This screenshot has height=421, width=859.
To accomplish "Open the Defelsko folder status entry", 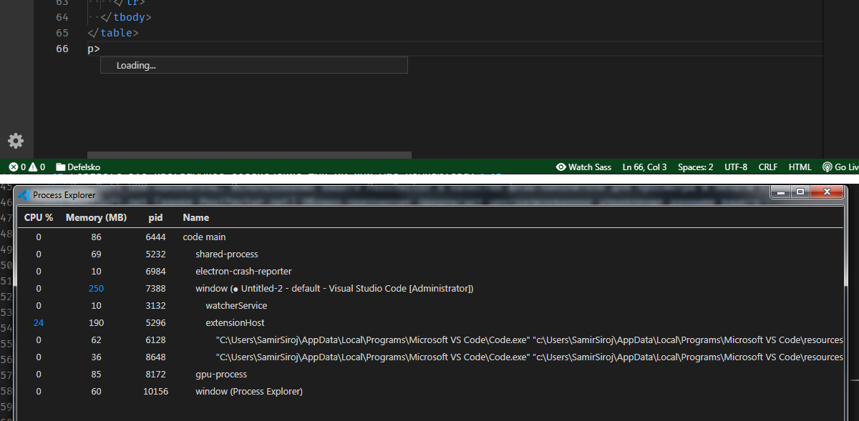I will (x=79, y=167).
